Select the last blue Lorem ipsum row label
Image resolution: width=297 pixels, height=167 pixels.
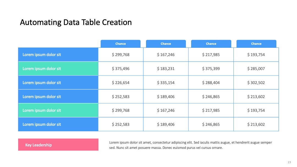click(58, 124)
